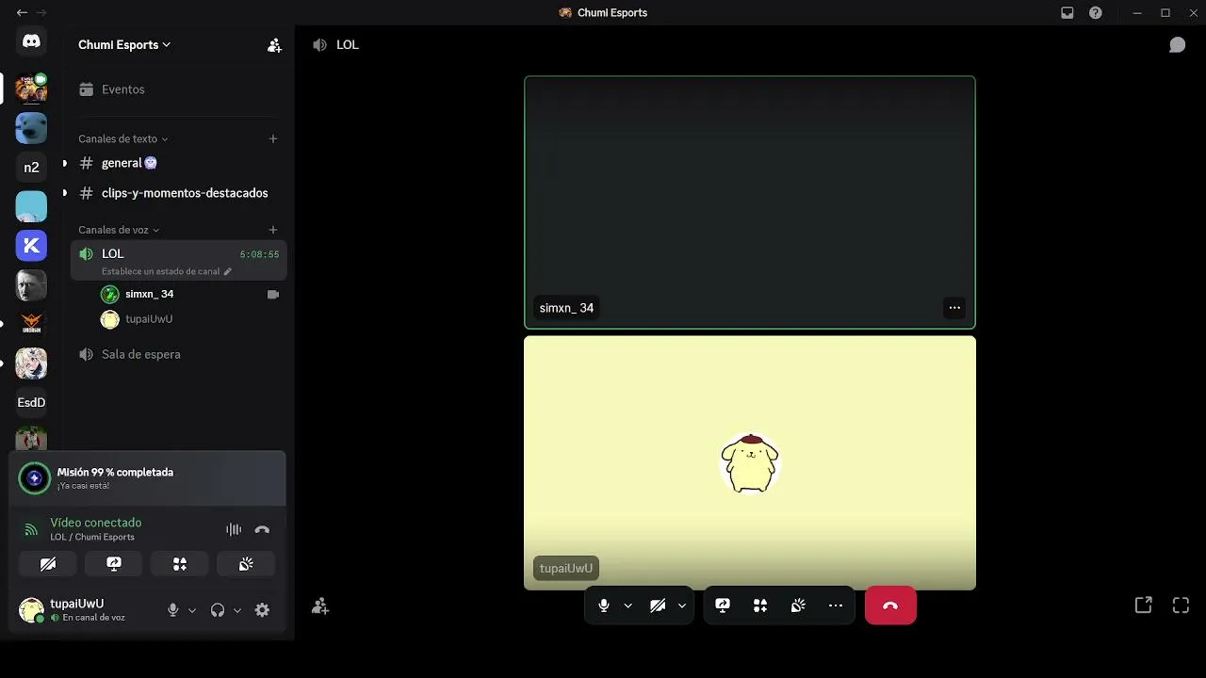Open user settings gear
This screenshot has width=1206, height=678.
coord(262,610)
